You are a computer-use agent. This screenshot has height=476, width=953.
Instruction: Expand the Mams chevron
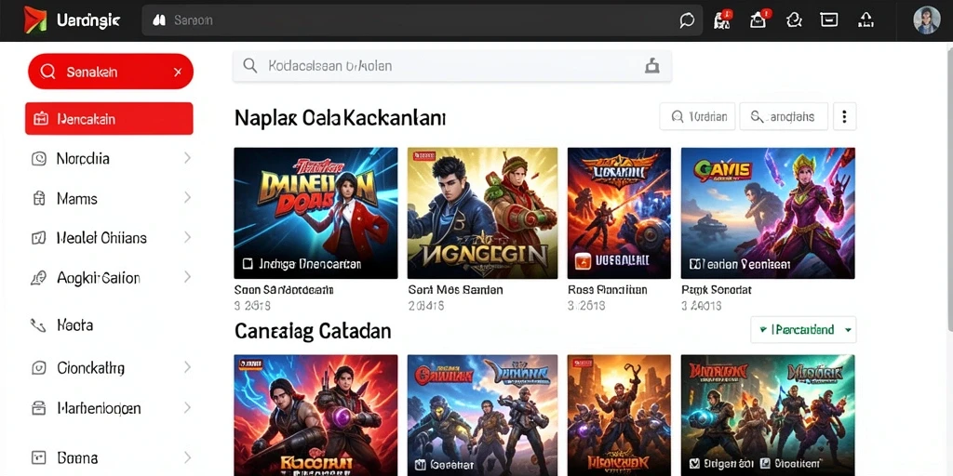pos(186,197)
